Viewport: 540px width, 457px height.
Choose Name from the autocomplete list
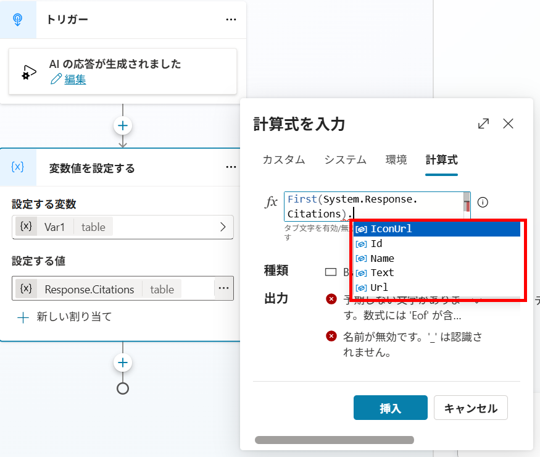point(437,258)
